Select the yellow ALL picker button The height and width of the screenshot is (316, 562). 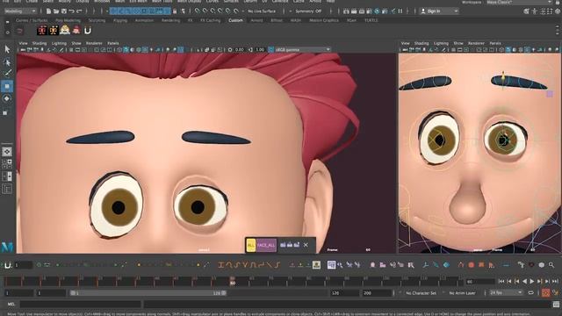point(251,245)
